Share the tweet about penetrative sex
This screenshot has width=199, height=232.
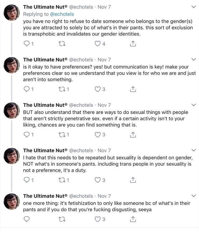point(133,135)
